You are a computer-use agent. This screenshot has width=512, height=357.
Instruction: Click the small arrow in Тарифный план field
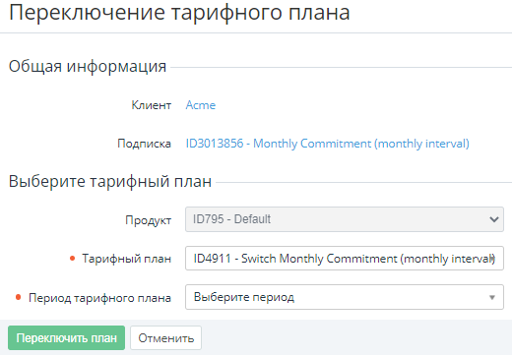click(x=493, y=259)
